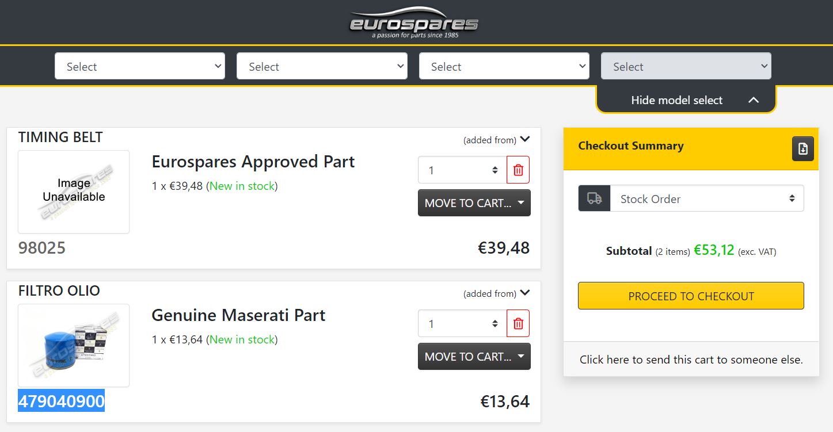This screenshot has height=432, width=833.
Task: Click the oil filter product thumbnail
Action: click(x=74, y=346)
